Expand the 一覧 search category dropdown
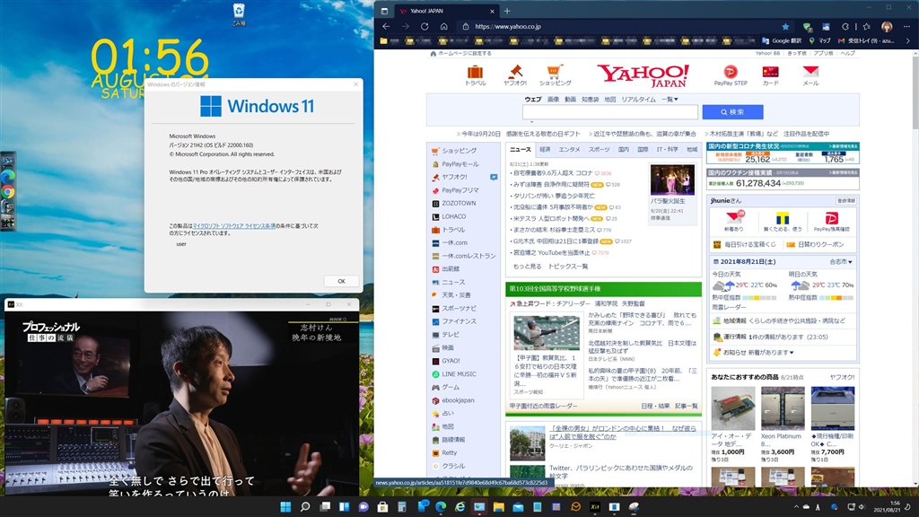 (670, 100)
